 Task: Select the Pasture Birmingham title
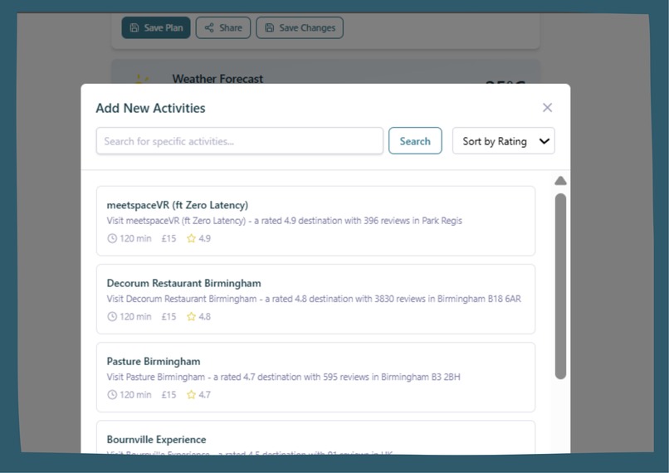click(x=154, y=361)
